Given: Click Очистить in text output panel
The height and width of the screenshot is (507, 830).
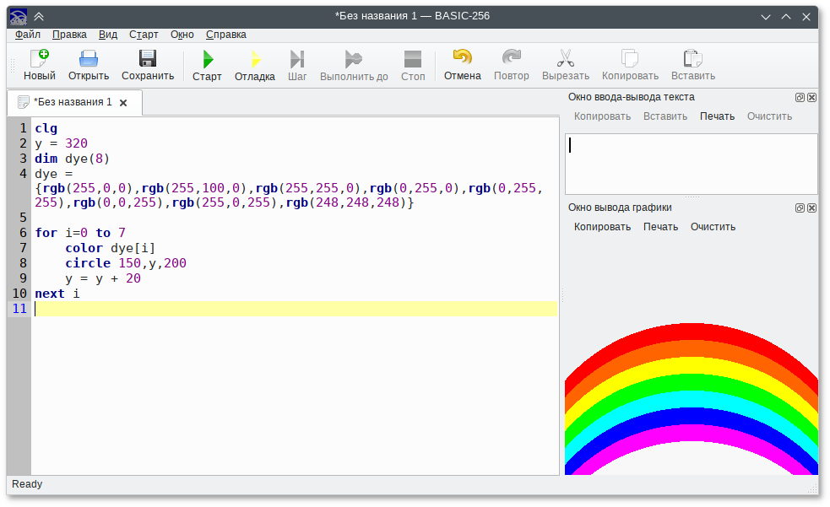Looking at the screenshot, I should tap(770, 116).
